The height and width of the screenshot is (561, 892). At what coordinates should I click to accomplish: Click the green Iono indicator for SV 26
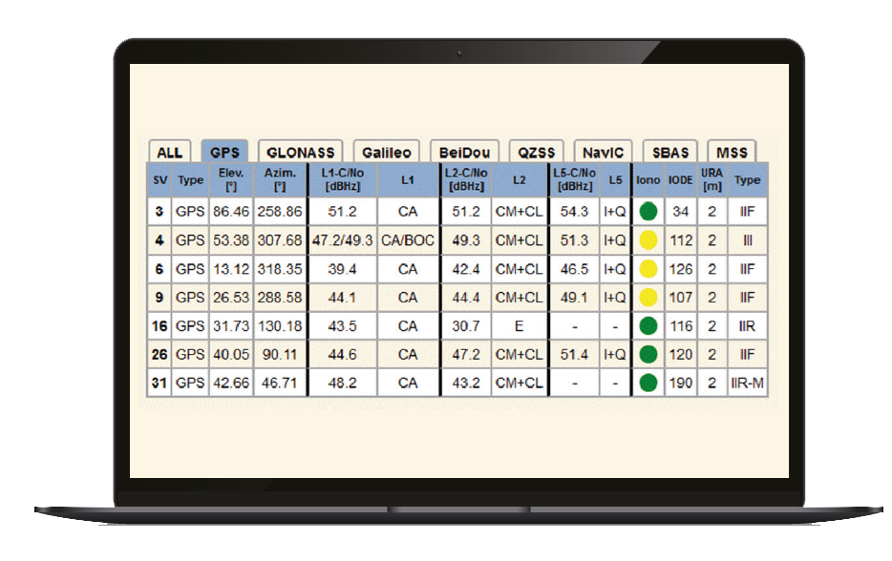pyautogui.click(x=648, y=354)
